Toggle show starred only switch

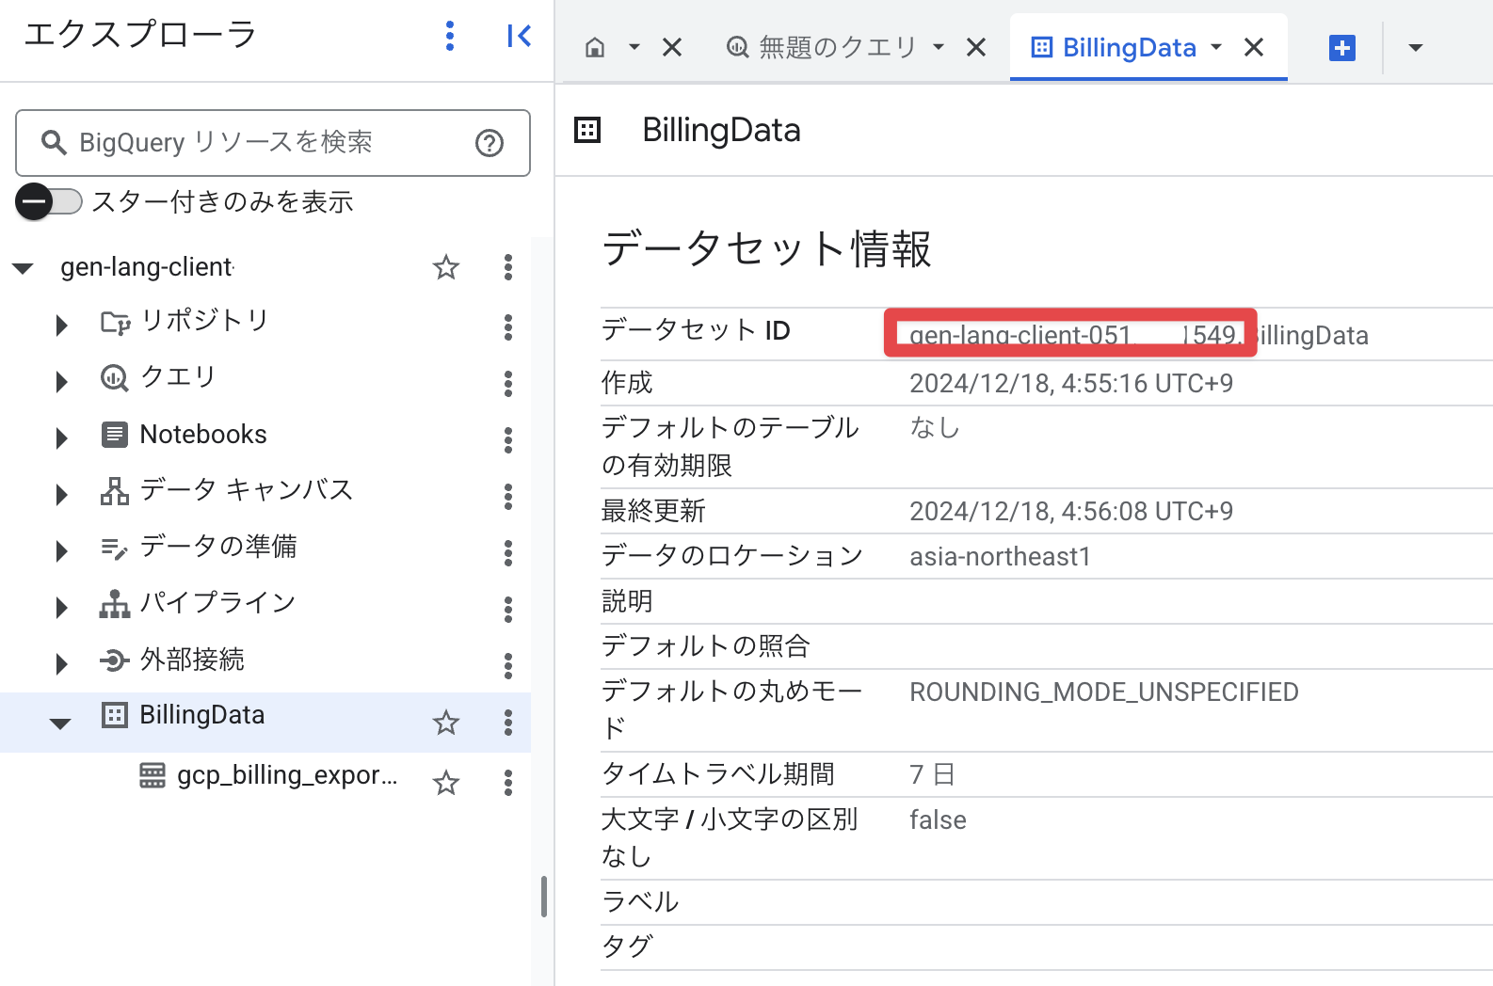(x=49, y=202)
